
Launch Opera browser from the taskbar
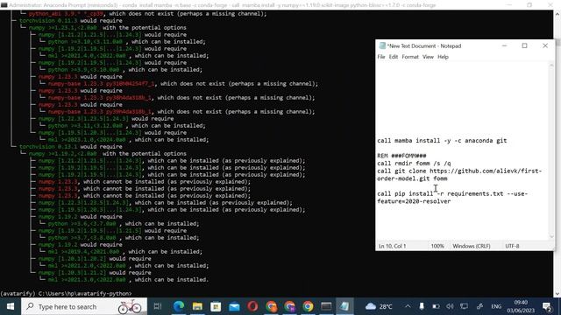click(x=252, y=306)
